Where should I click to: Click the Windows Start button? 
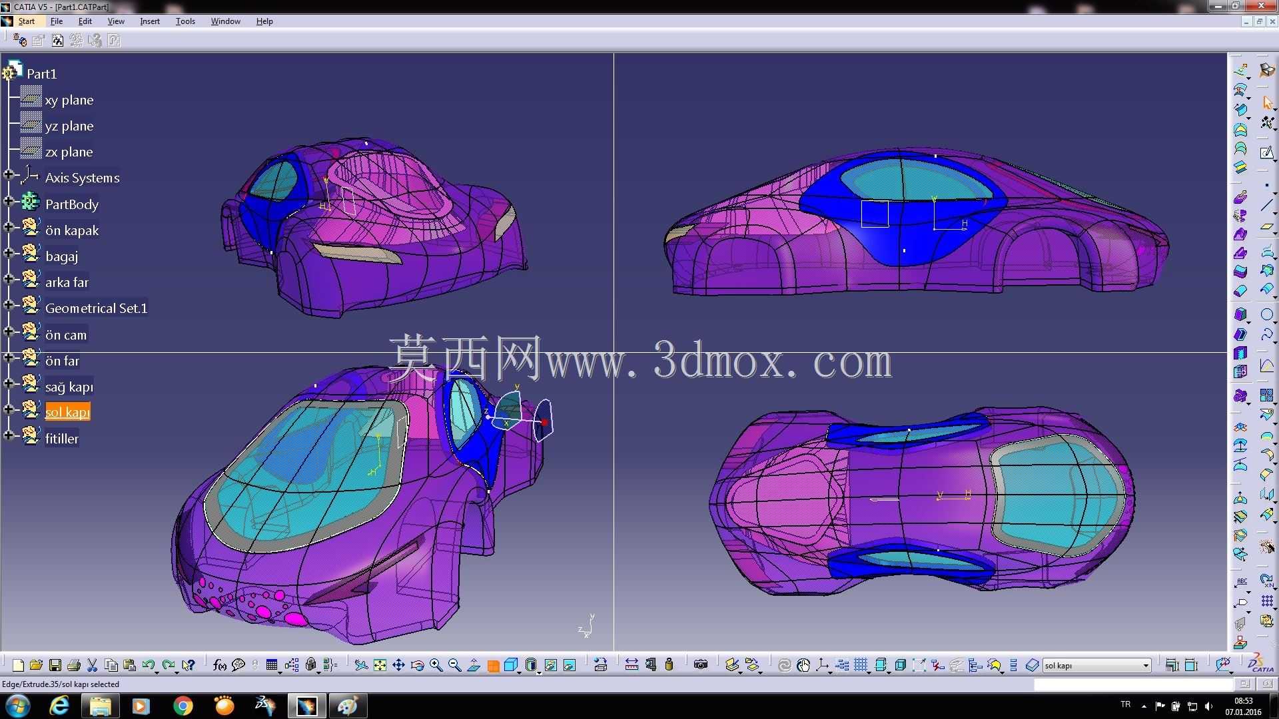(17, 706)
